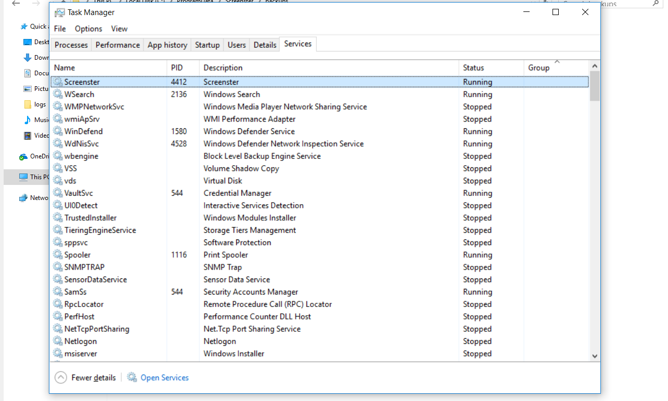Click the gear icon beside VSS
Screen dimensions: 668x401
point(58,168)
